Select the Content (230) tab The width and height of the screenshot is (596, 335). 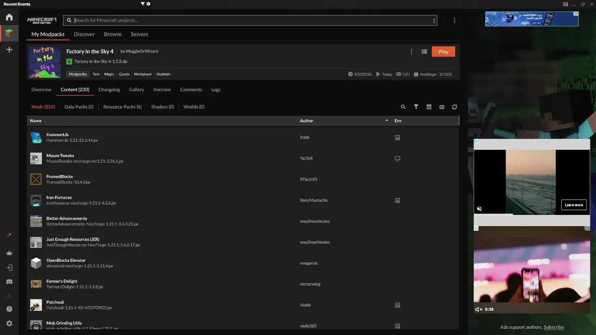75,89
